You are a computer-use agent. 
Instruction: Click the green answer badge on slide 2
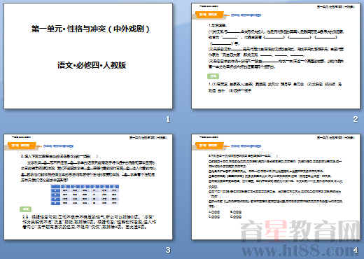tap(213, 76)
